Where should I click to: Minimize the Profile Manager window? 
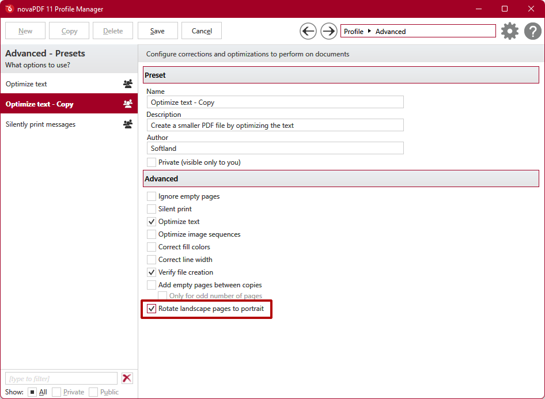479,9
